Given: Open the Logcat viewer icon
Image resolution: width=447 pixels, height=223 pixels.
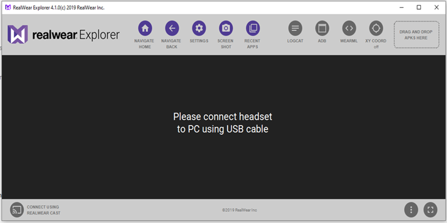Looking at the screenshot, I should click(295, 28).
